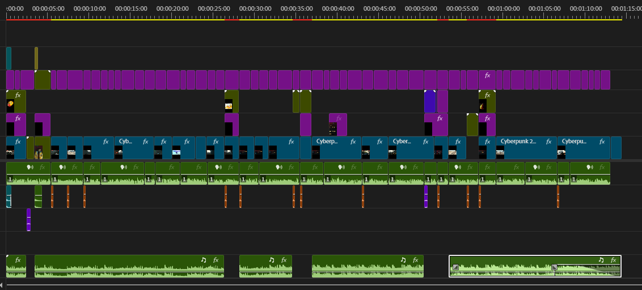This screenshot has width=642, height=290.
Task: Select the last orange sound-effect clip on the timeline
Action: [x=558, y=197]
